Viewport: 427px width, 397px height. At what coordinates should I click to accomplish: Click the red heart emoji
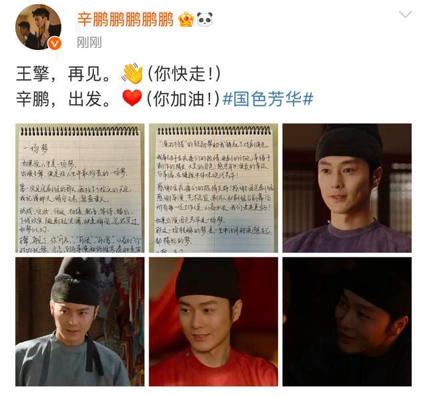point(132,98)
